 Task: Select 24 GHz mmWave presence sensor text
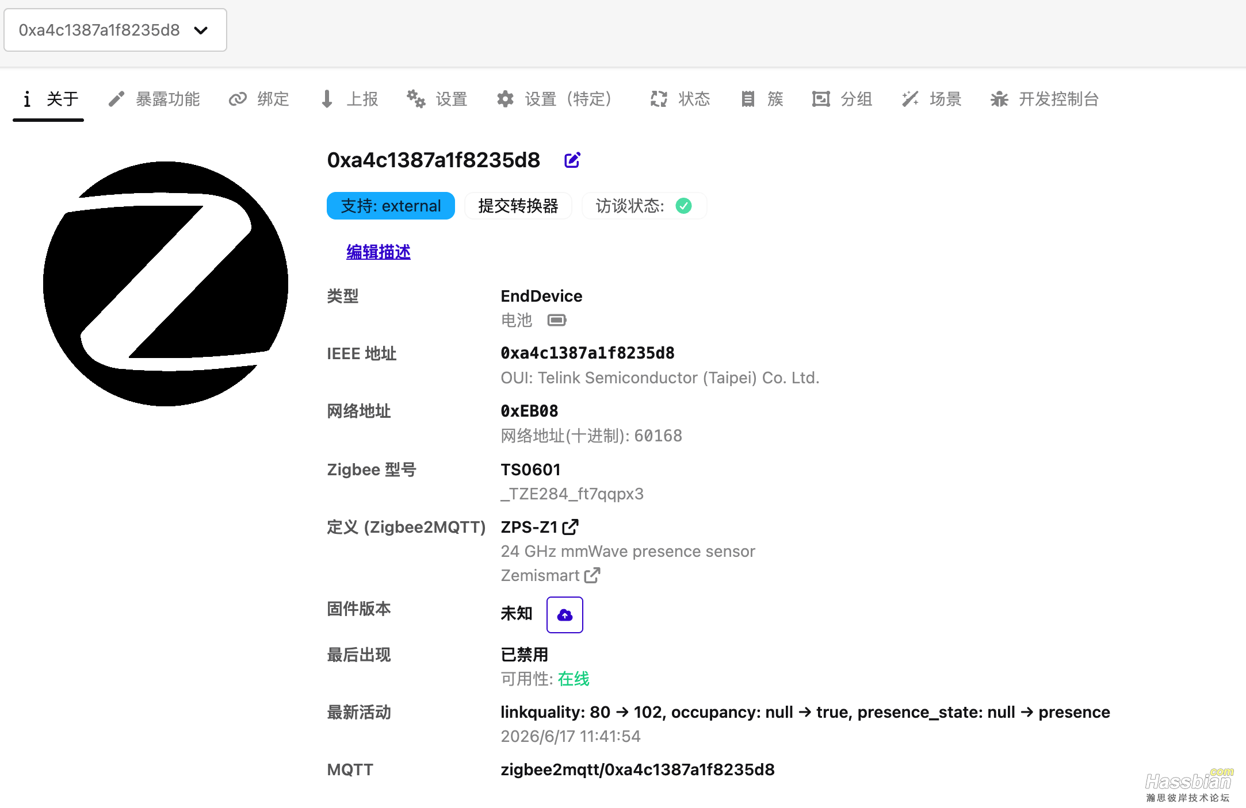628,551
